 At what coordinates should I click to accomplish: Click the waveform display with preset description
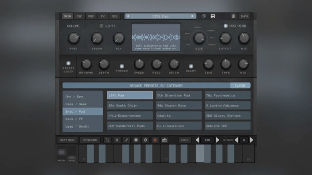pos(156,37)
